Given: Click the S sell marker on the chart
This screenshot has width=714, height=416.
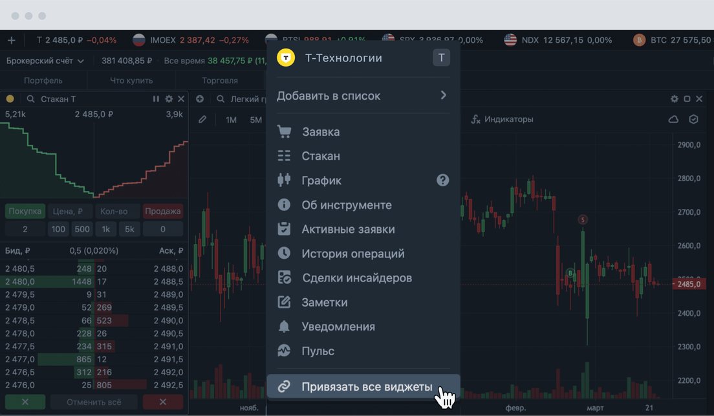Looking at the screenshot, I should [x=583, y=219].
